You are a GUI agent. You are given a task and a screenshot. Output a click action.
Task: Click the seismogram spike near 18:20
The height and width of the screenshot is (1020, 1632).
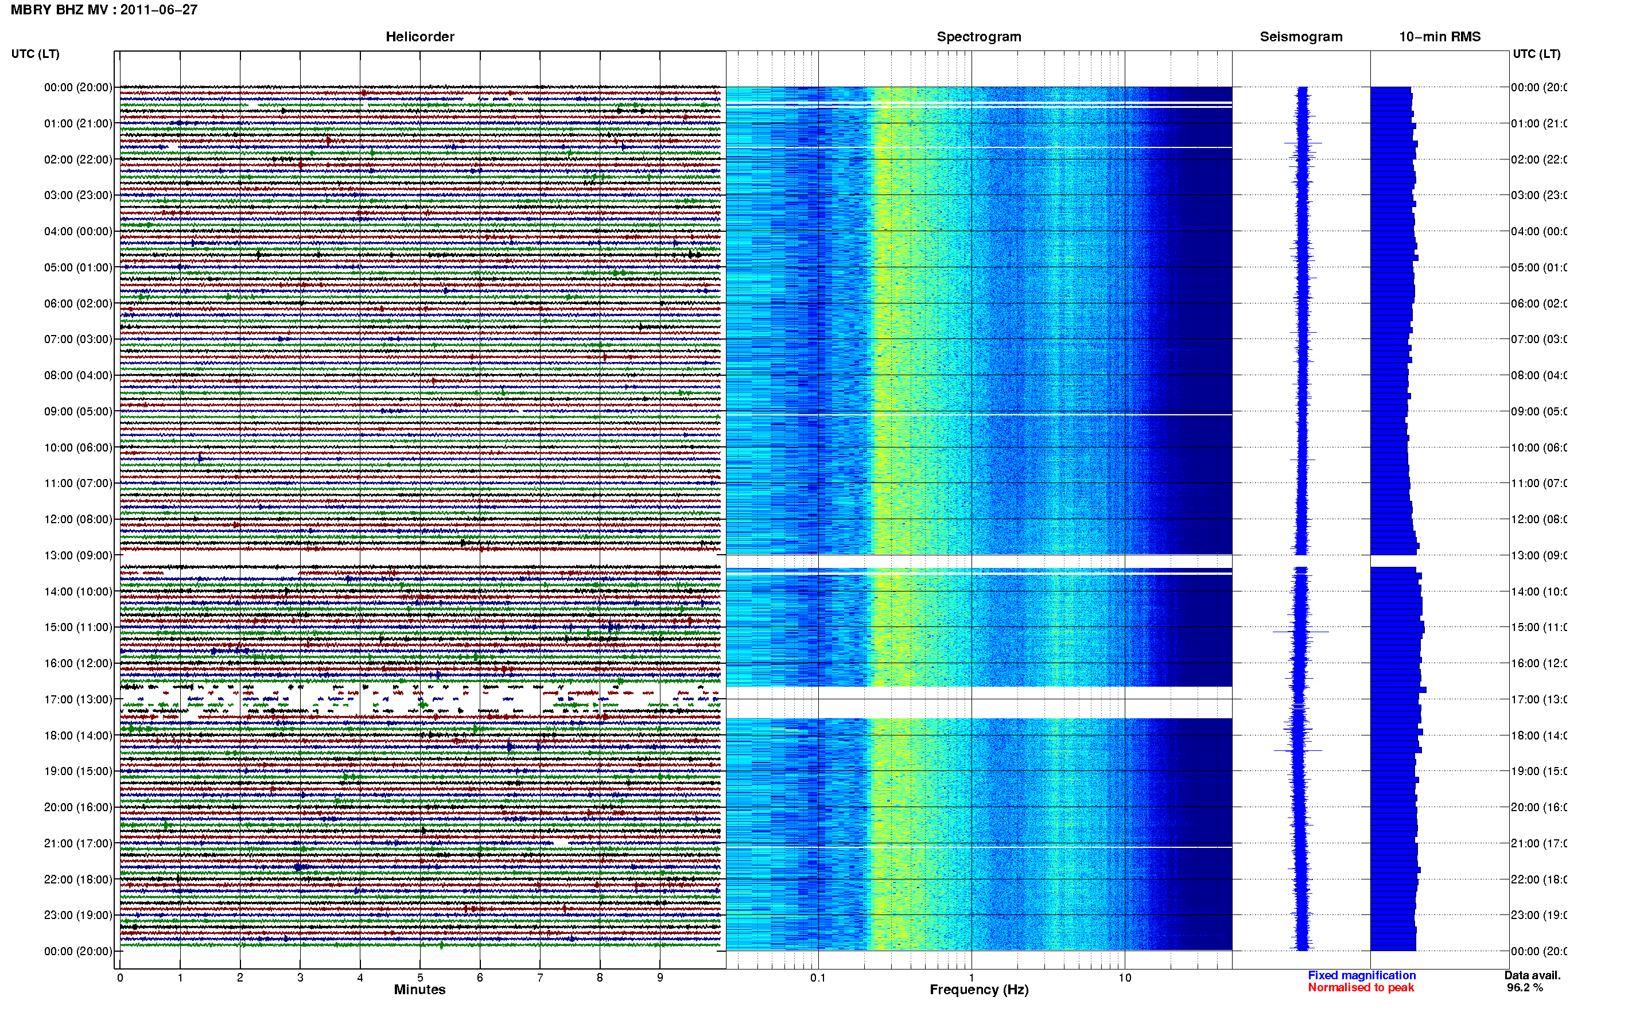pos(1298,750)
